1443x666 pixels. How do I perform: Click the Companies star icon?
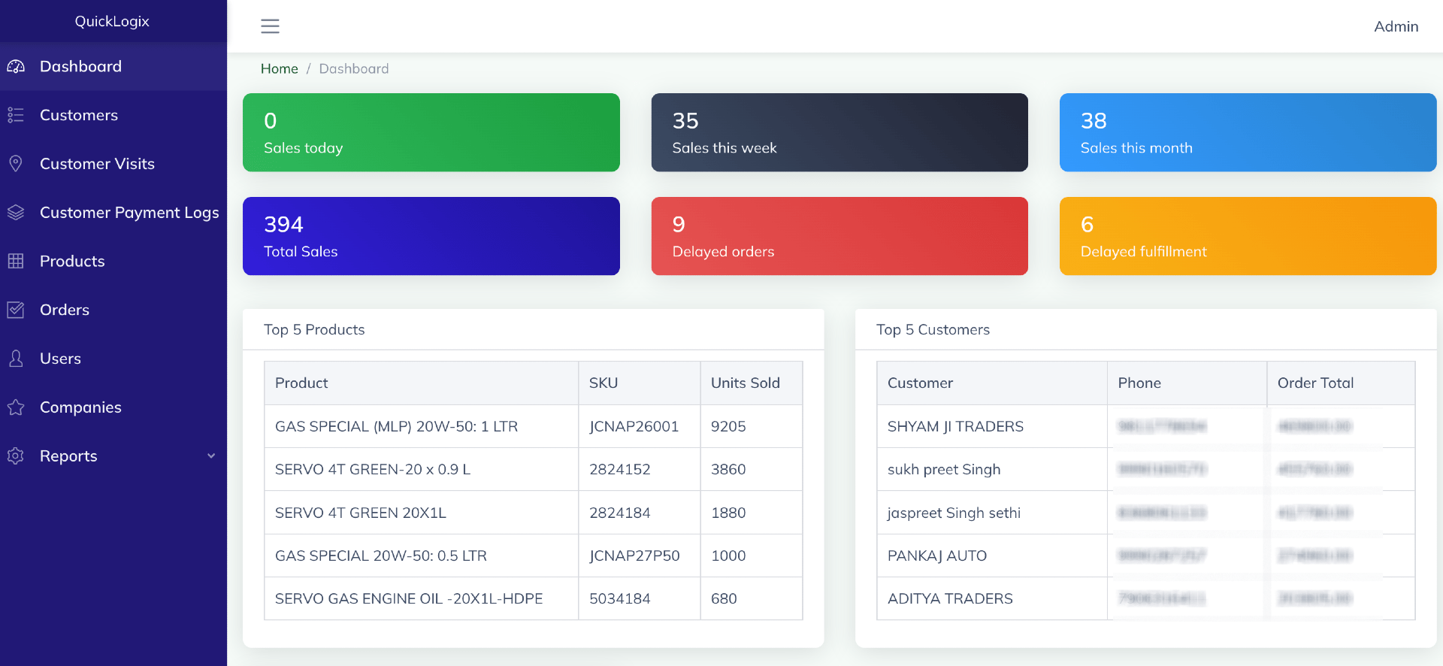[16, 407]
